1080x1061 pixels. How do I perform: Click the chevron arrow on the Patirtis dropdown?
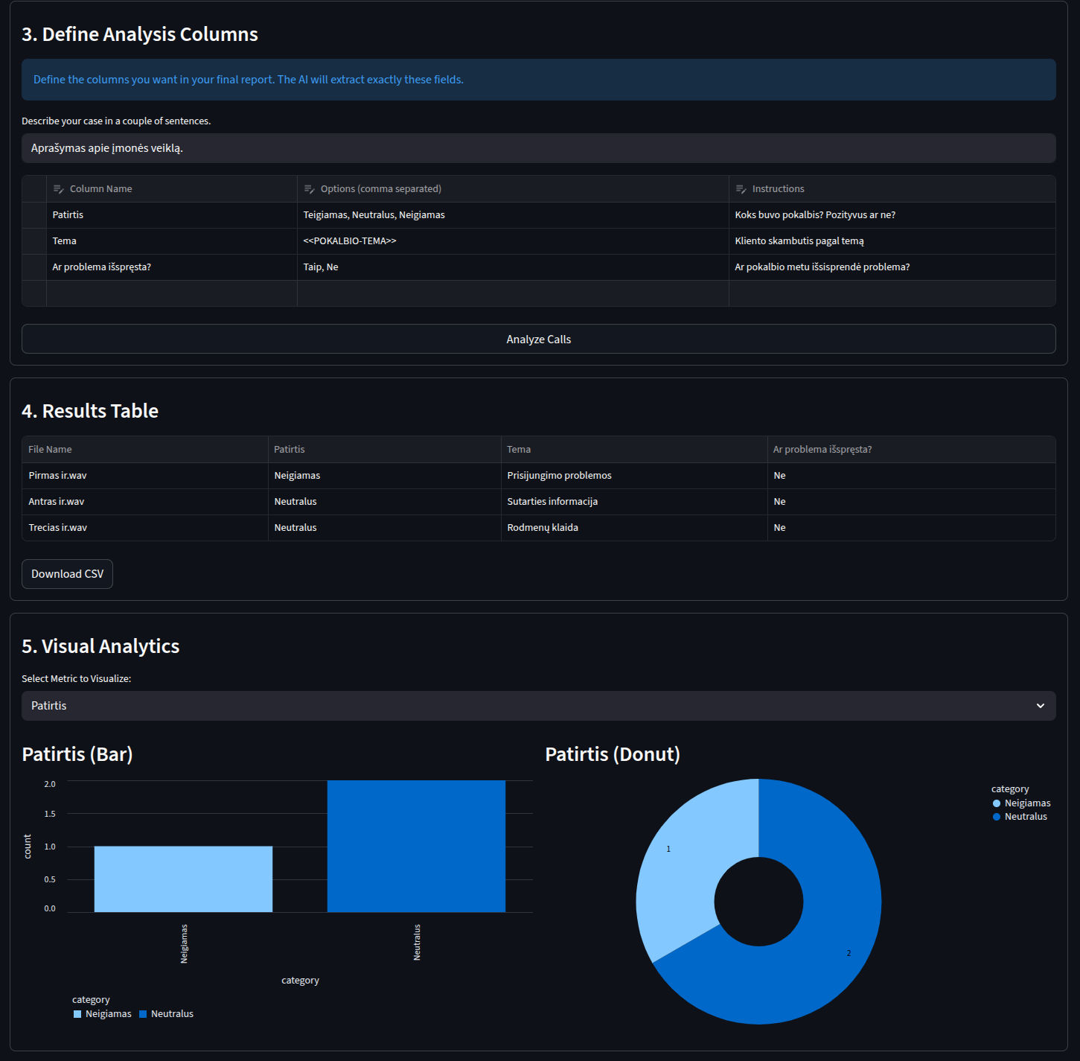click(x=1041, y=706)
